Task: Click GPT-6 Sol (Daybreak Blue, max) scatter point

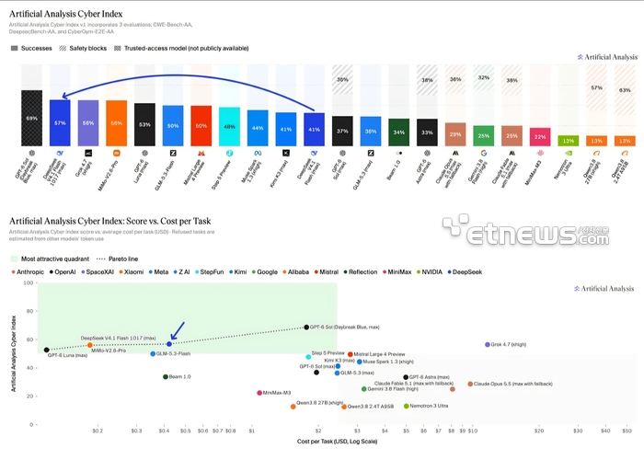Action: click(306, 328)
